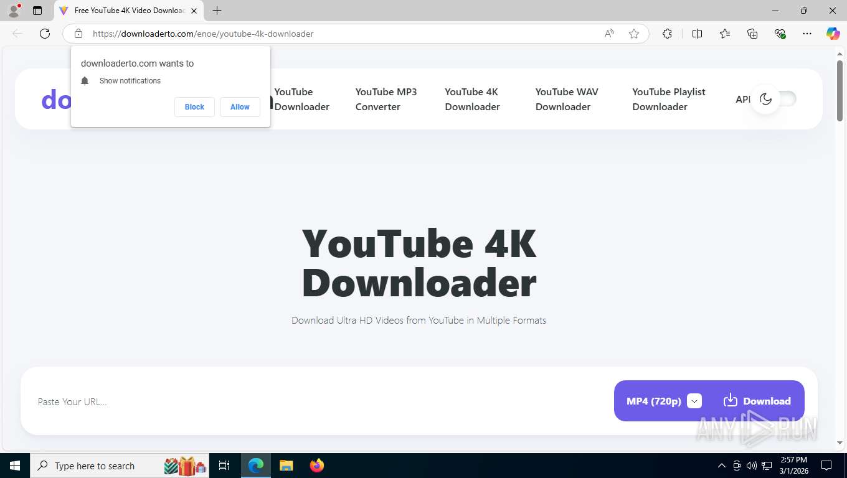Click the page vertical scrollbar thumb
Screen dimensions: 847x478
840,90
